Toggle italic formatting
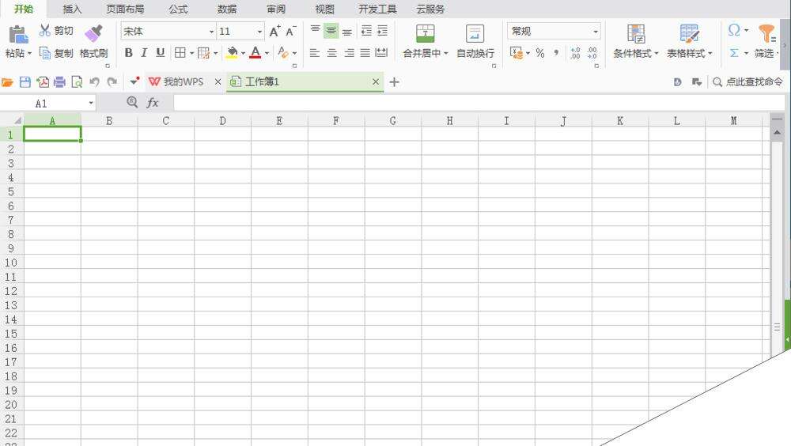This screenshot has height=446, width=791. [x=144, y=52]
